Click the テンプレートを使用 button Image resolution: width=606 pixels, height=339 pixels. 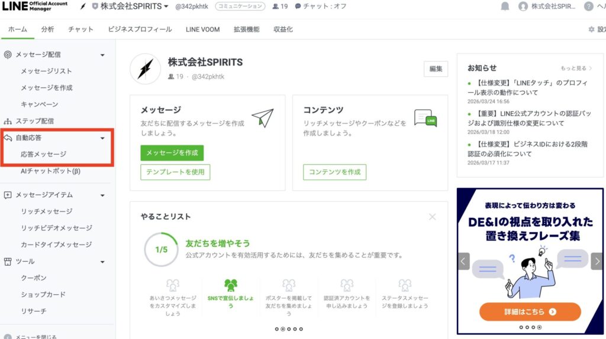tap(175, 172)
